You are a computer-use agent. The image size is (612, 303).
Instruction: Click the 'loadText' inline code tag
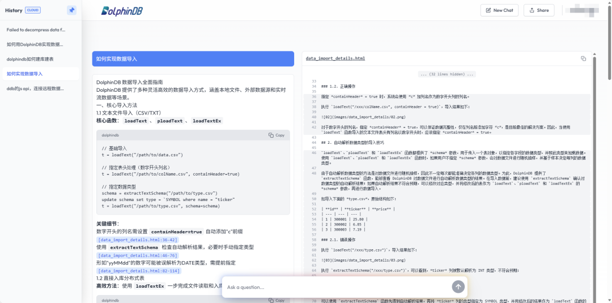point(135,121)
